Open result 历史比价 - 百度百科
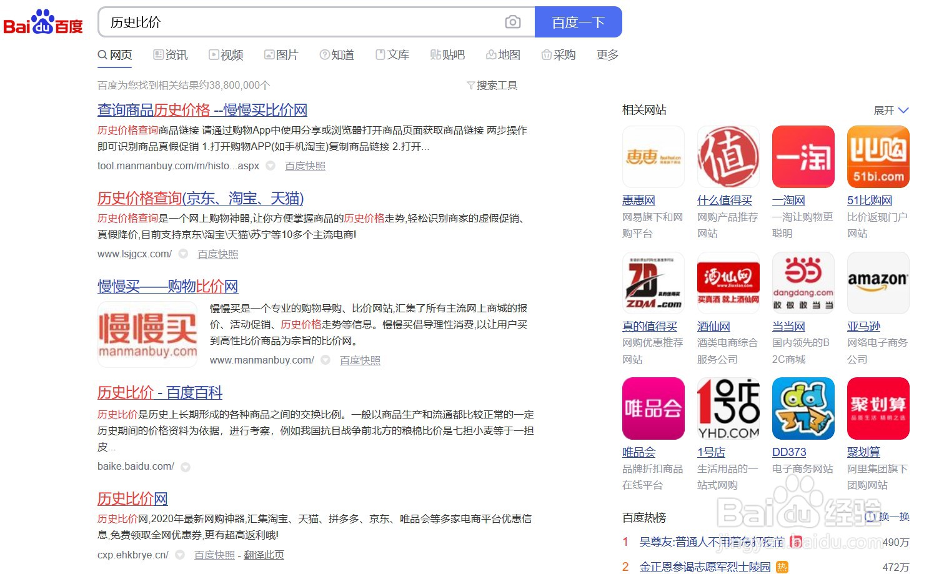This screenshot has width=934, height=574. [x=160, y=392]
